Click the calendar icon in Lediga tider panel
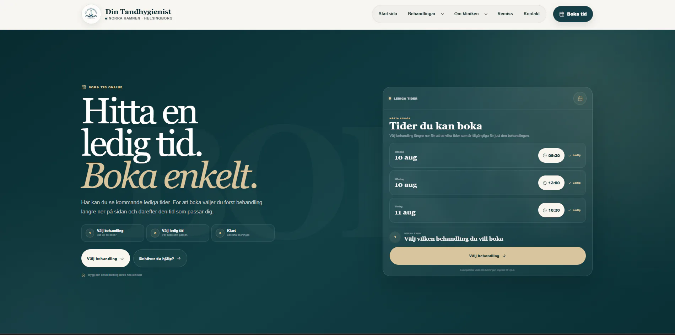This screenshot has width=675, height=335. coord(580,99)
